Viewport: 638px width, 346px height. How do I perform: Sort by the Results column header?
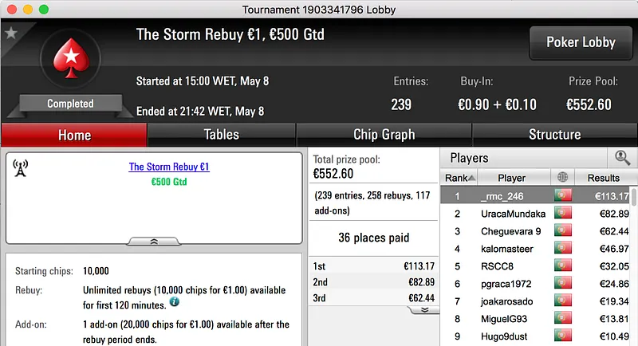coord(603,178)
